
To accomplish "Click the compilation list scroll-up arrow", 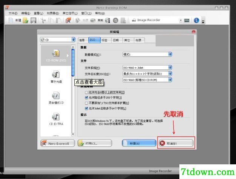I will click(73, 47).
